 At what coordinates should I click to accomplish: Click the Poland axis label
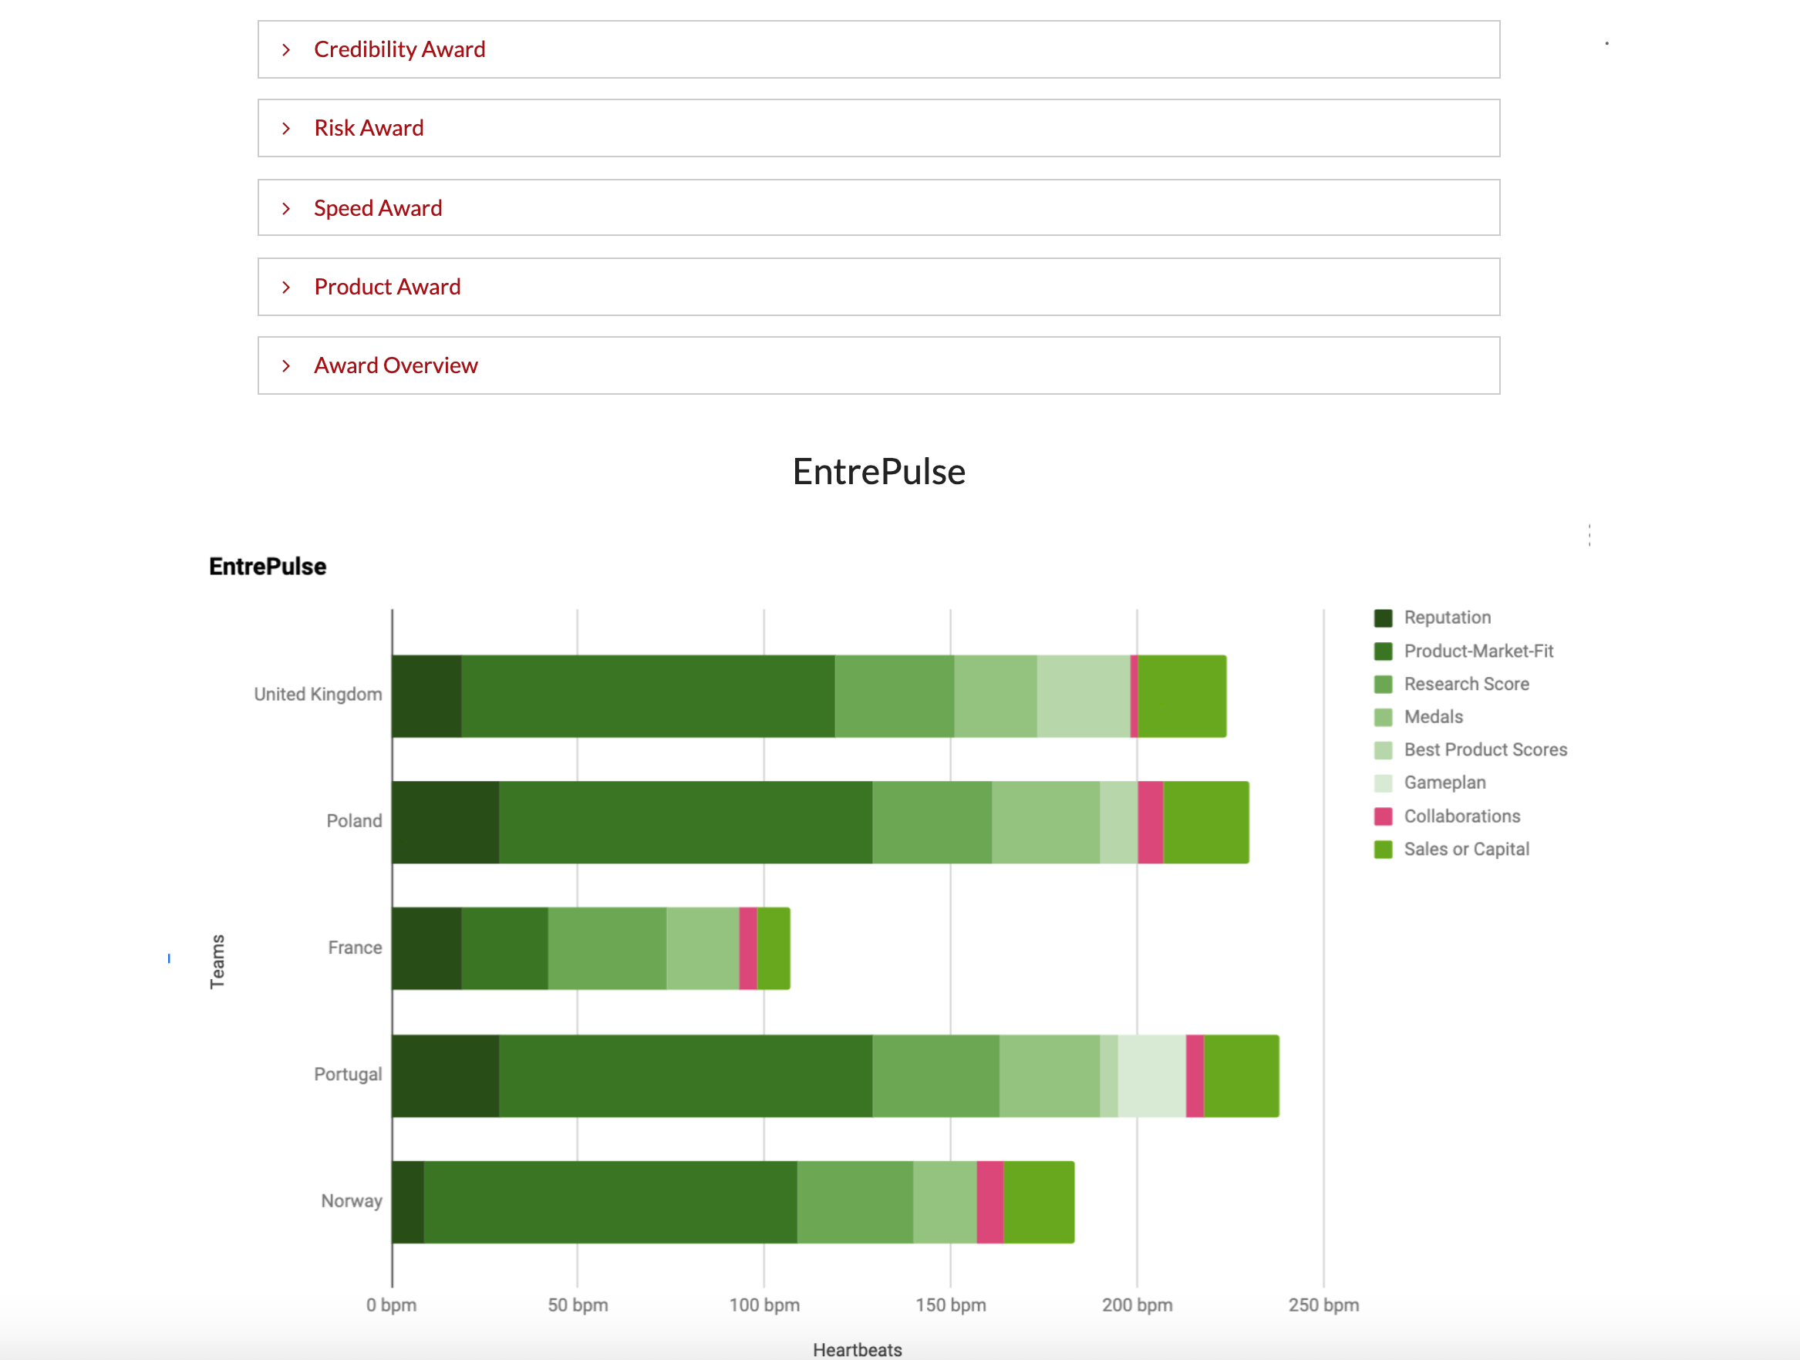point(354,821)
